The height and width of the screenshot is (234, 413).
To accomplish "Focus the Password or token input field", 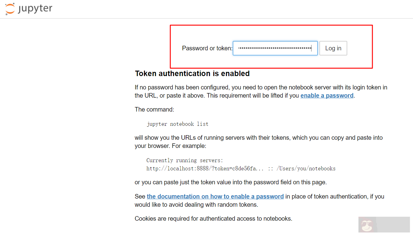I will 275,48.
